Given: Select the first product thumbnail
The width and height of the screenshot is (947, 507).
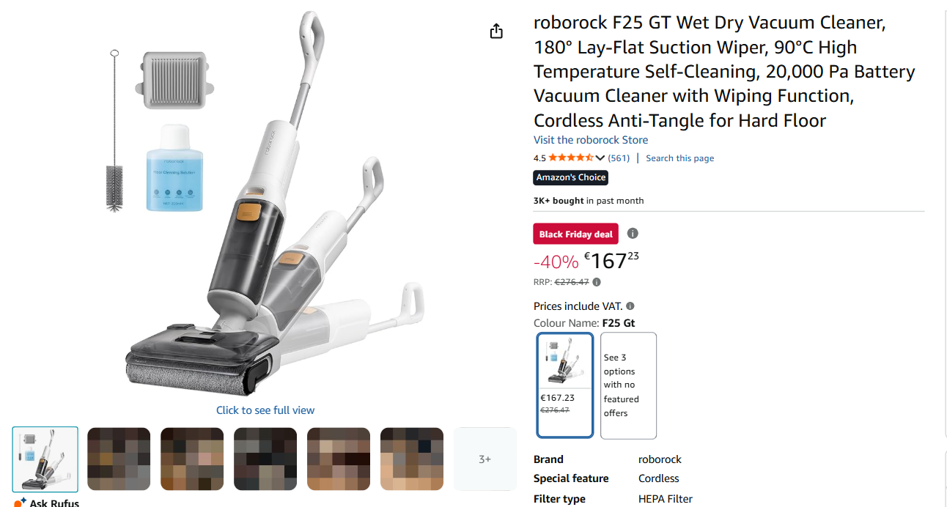Looking at the screenshot, I should pos(45,459).
